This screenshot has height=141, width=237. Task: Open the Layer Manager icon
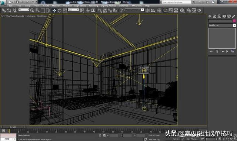point(159,10)
